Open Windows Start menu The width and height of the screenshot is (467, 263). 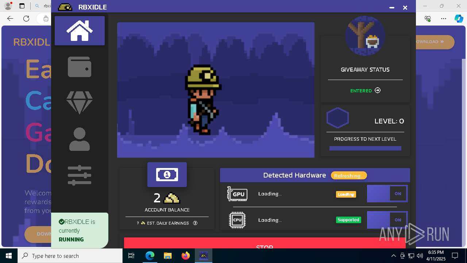coord(9,256)
